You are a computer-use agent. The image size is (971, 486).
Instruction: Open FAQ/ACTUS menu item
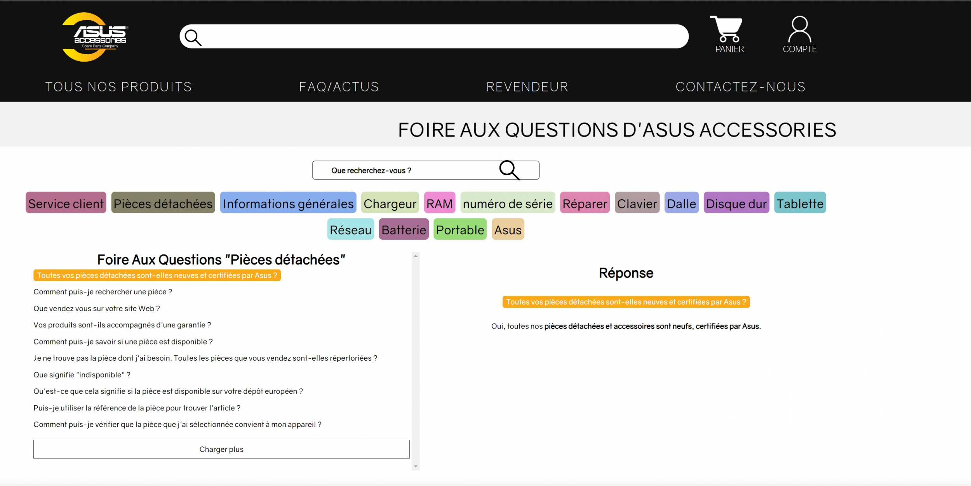point(339,86)
